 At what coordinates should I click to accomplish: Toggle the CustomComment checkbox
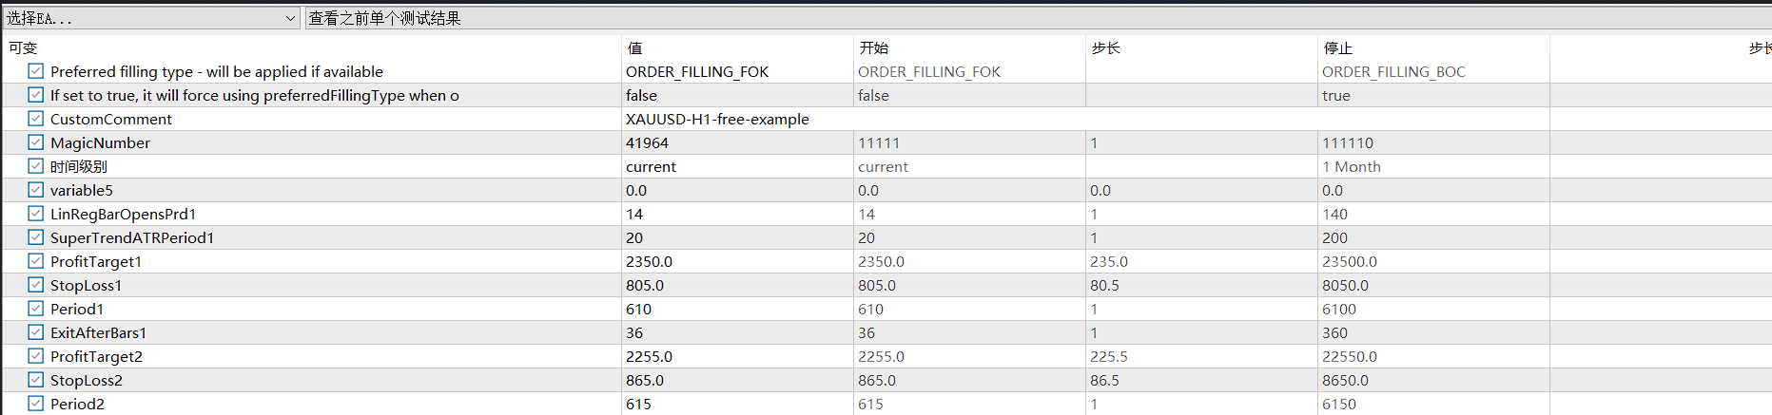point(36,119)
